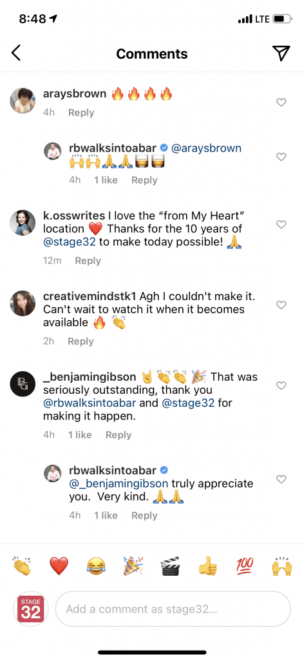Tap the back arrow in the Comments header
Viewport: 304px width, 661px height.
(16, 53)
